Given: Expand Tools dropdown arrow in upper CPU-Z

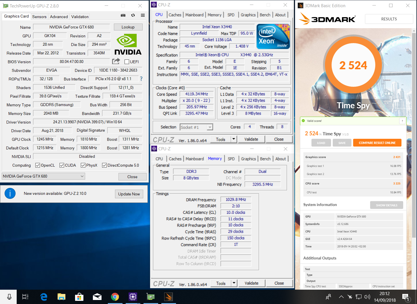Looking at the screenshot, I should tap(234, 139).
